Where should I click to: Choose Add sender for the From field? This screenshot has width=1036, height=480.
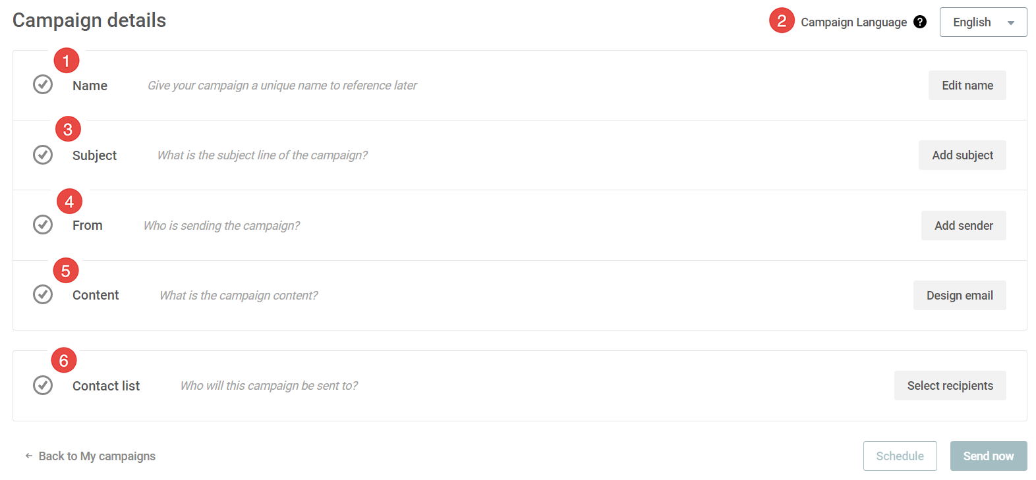964,225
